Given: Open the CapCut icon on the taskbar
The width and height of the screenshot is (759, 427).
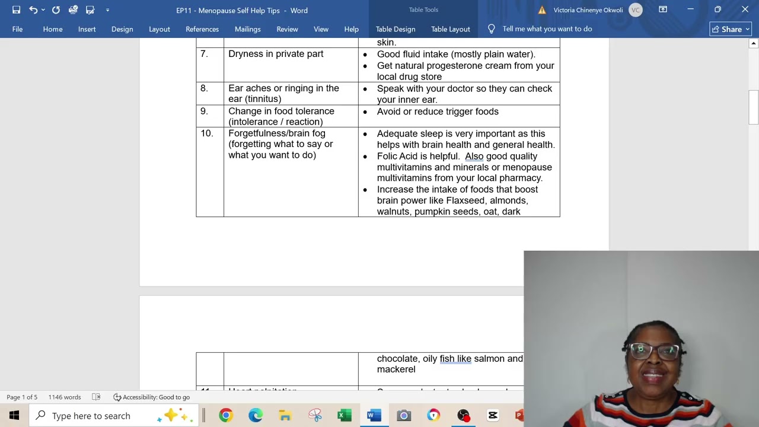Looking at the screenshot, I should click(493, 416).
